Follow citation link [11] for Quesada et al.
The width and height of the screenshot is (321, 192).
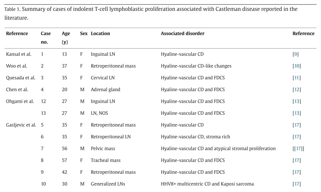pyautogui.click(x=297, y=78)
